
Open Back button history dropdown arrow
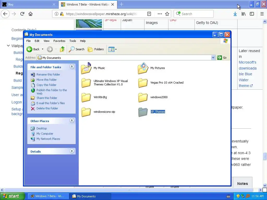43,49
